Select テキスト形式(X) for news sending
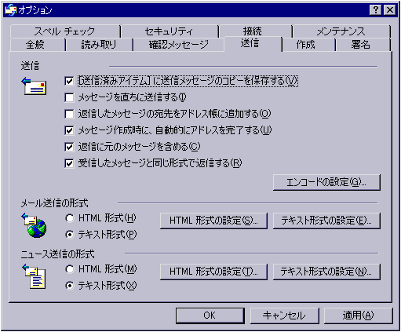The image size is (401, 332). click(x=70, y=286)
